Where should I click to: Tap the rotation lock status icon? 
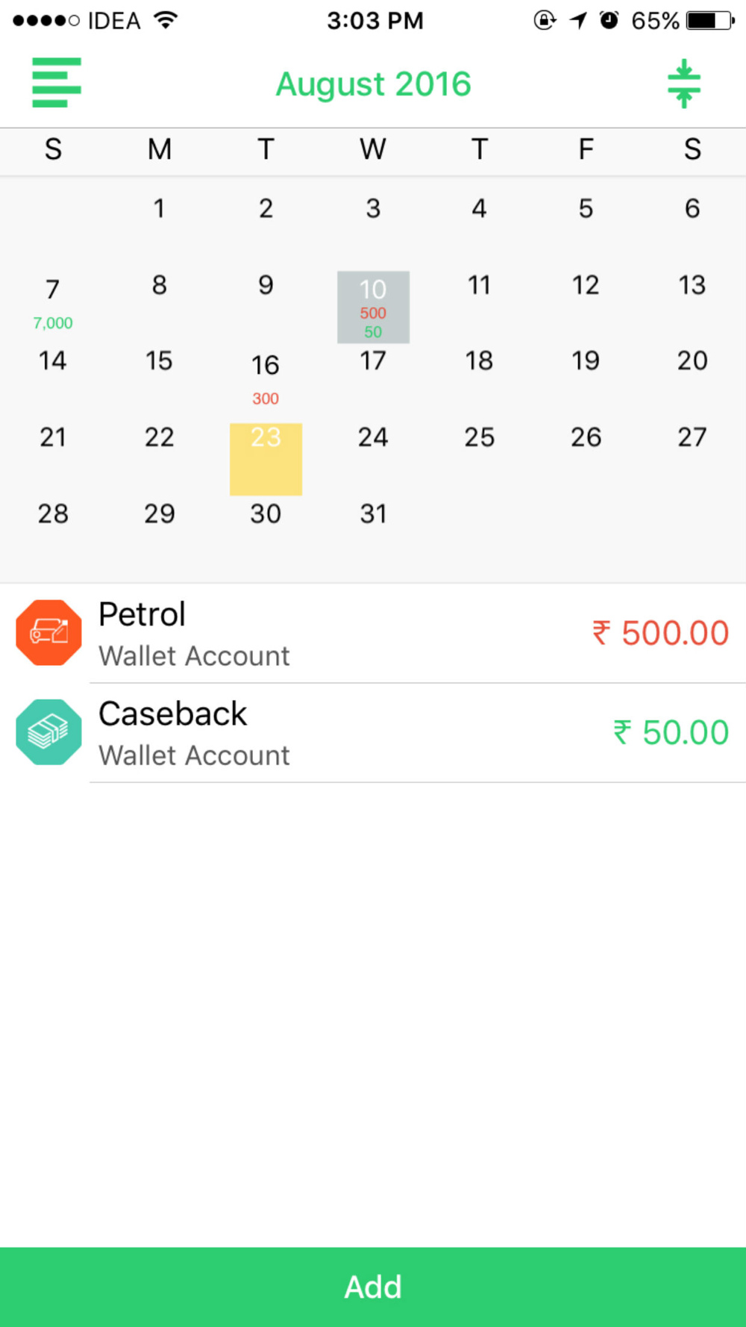click(x=545, y=20)
